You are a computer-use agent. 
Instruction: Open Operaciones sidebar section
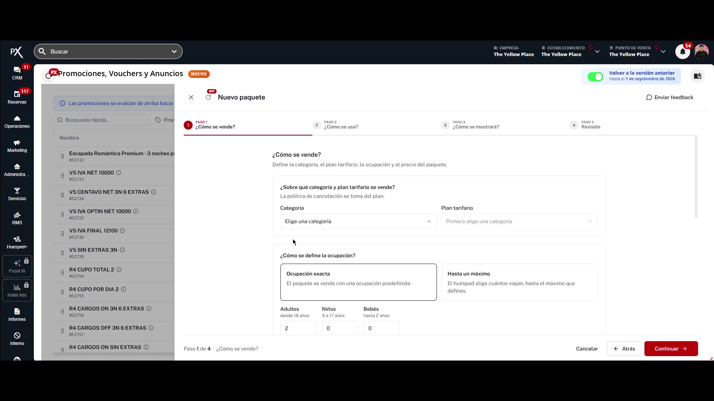pos(17,121)
